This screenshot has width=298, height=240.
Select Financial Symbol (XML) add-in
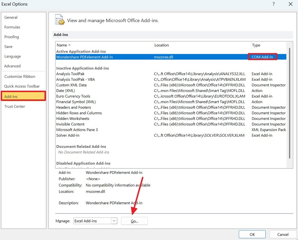tap(171, 102)
